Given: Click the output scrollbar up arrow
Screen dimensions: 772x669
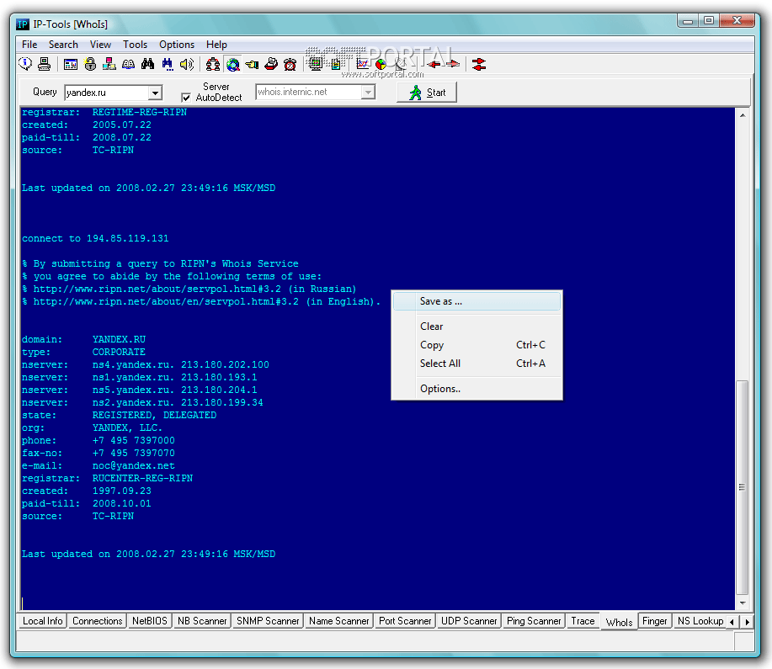Looking at the screenshot, I should coord(743,115).
